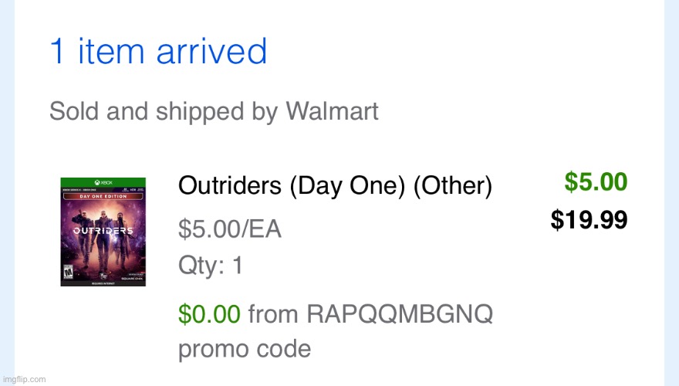679x386 pixels.
Task: Click the "1 item arrived" heading
Action: pos(158,51)
